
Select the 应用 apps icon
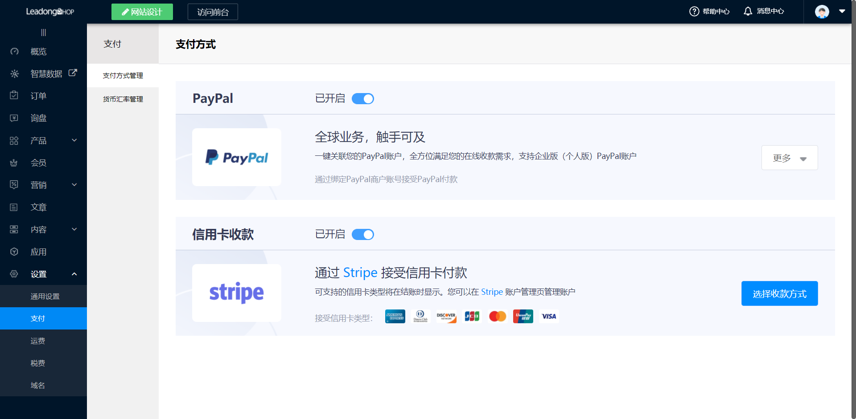point(14,252)
